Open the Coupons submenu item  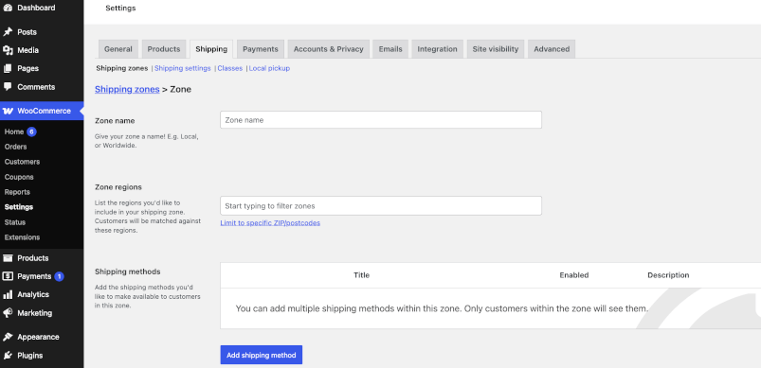click(19, 177)
